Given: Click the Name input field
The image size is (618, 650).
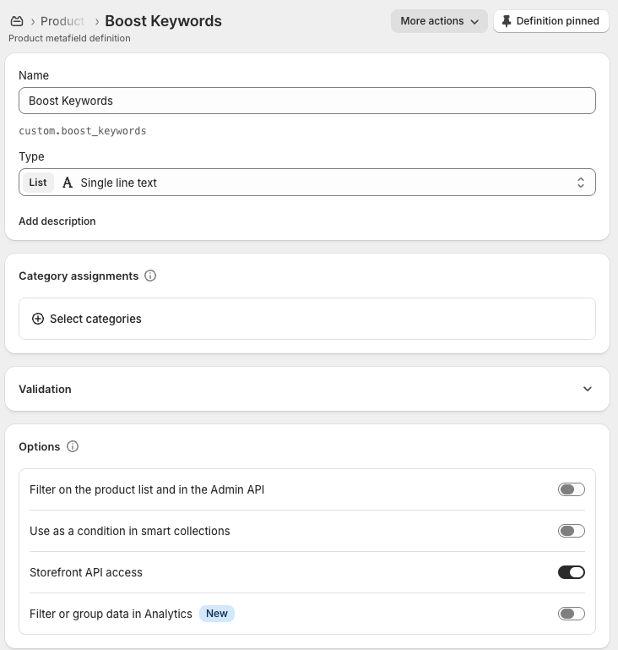Looking at the screenshot, I should point(307,101).
